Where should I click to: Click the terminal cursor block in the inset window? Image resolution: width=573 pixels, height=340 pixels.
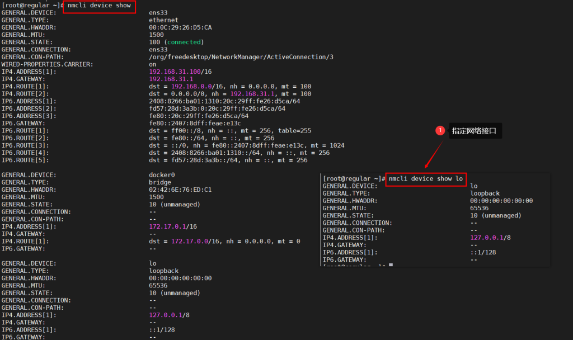(x=390, y=265)
